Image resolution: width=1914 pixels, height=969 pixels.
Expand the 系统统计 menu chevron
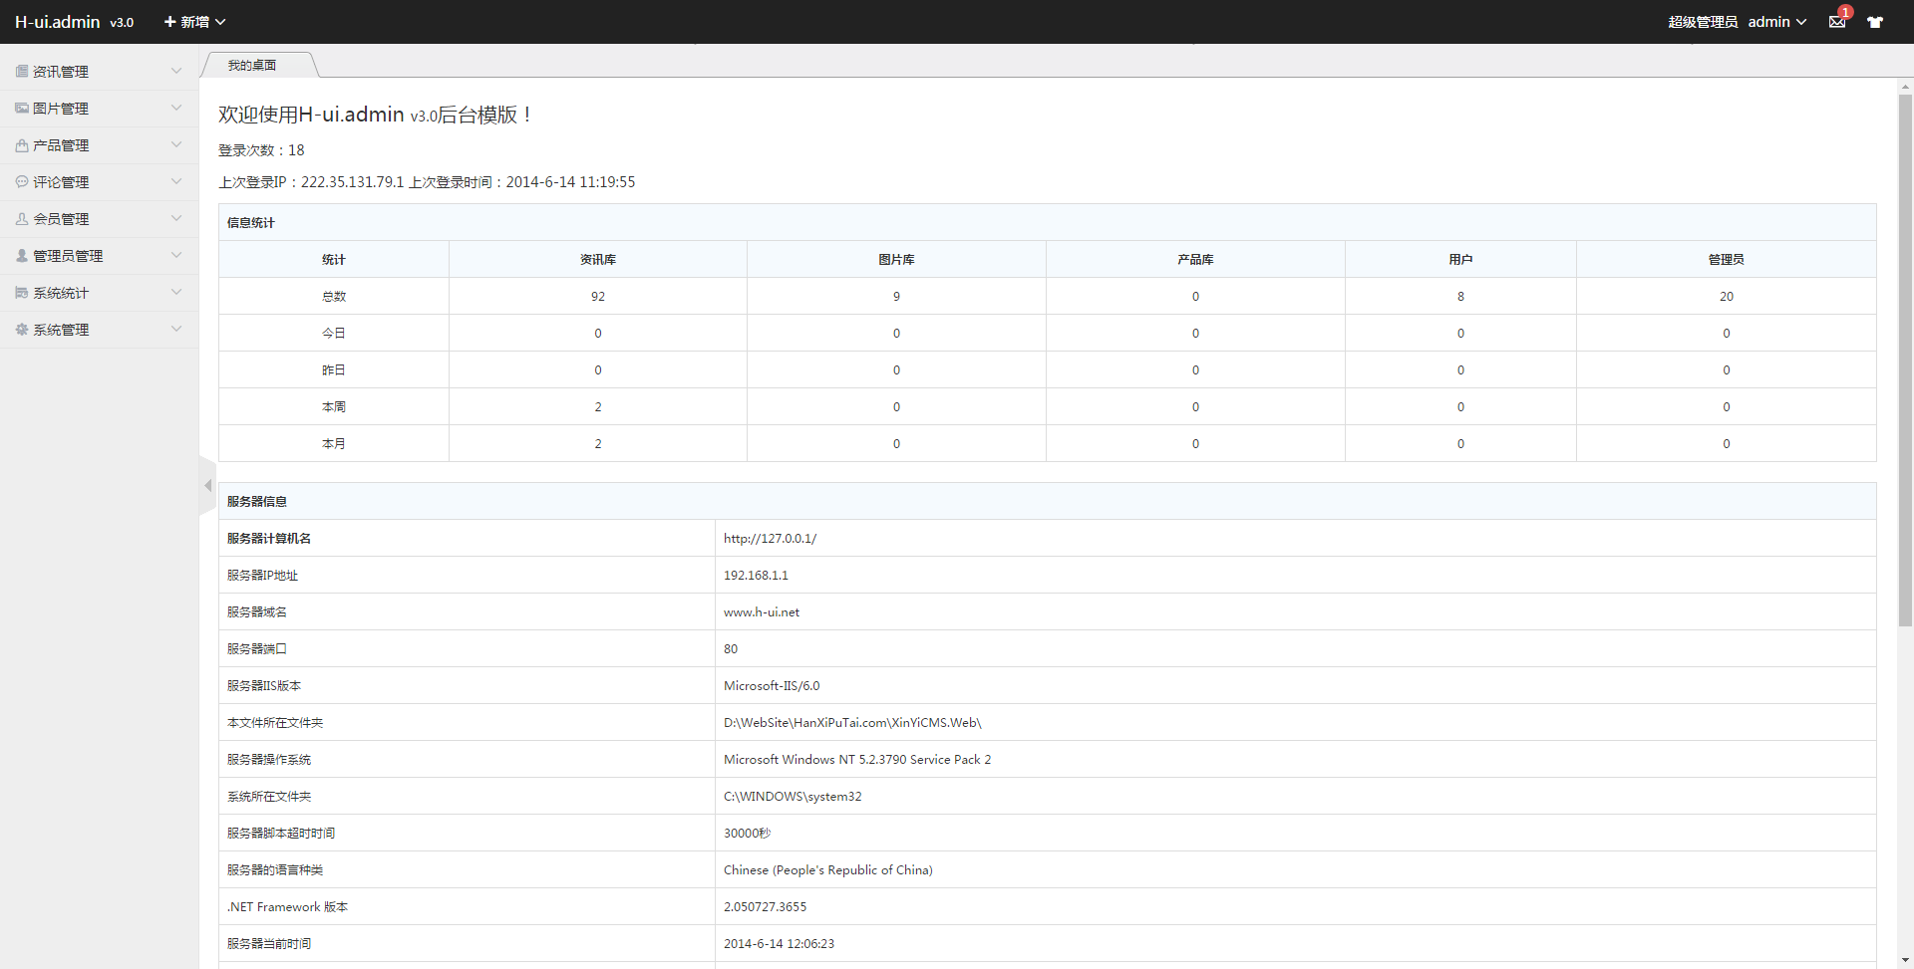pyautogui.click(x=176, y=292)
